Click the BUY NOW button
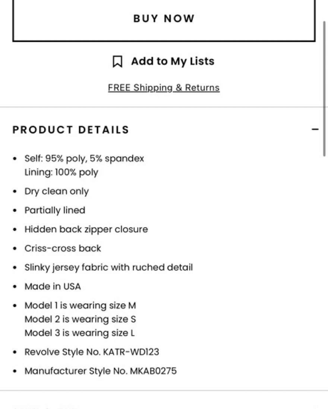 [164, 20]
